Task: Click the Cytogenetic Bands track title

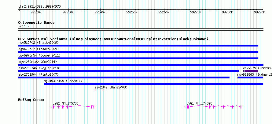Action: tap(36, 22)
